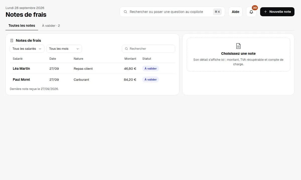Click the Lundi 28 septembre 2026 date
Screen dimensions: 301x180
pyautogui.click(x=25, y=8)
